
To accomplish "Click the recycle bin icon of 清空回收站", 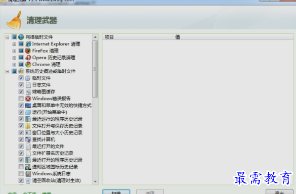I will 28,180.
